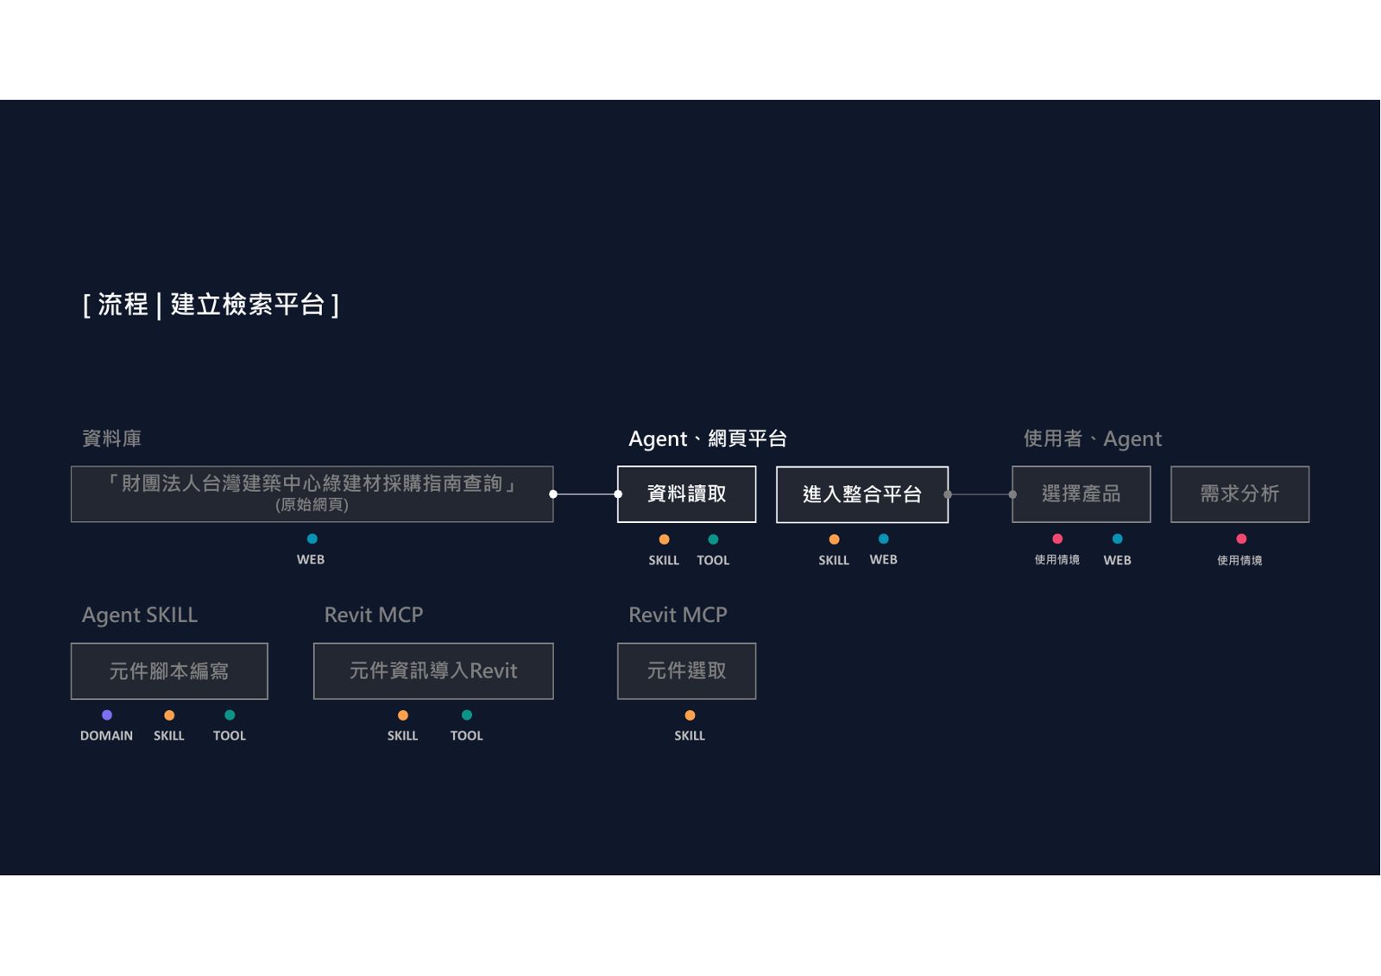Click the orange SKILL dot under 元件腳本編寫
The image size is (1381, 976).
(x=169, y=715)
